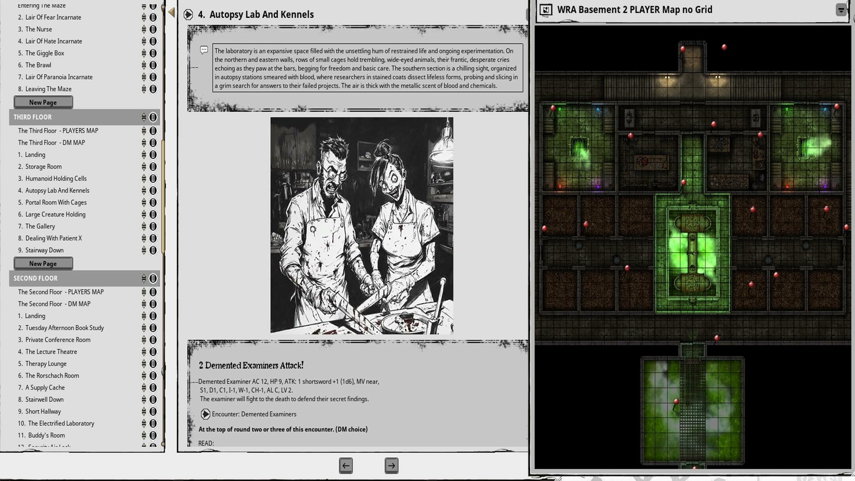This screenshot has width=855, height=481.
Task: Collapse the sidebar with the left-pointing arrow icon
Action: point(171,12)
